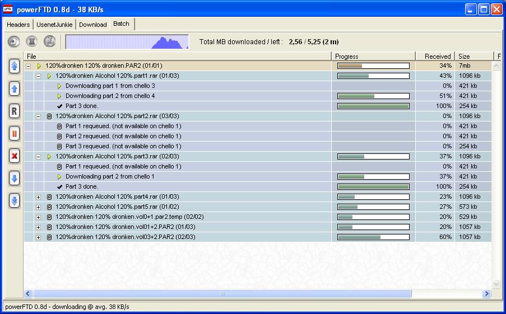Click the round toolbar icon with X
Screen dimensions: 506x314
point(31,41)
